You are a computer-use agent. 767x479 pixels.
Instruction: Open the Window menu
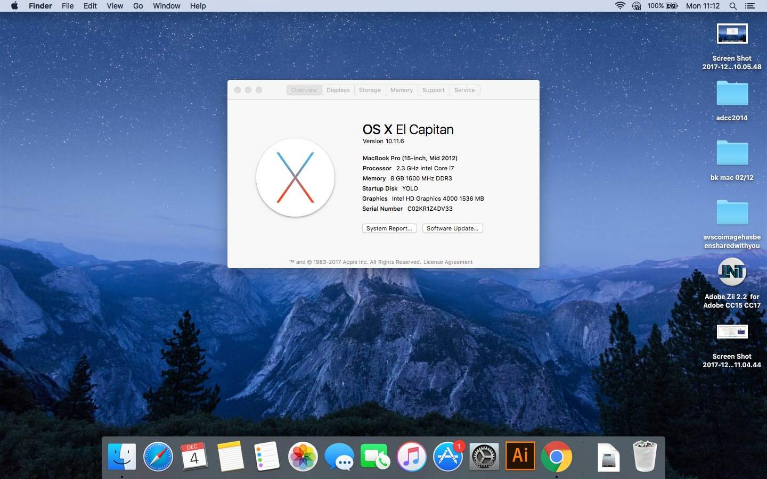coord(167,6)
